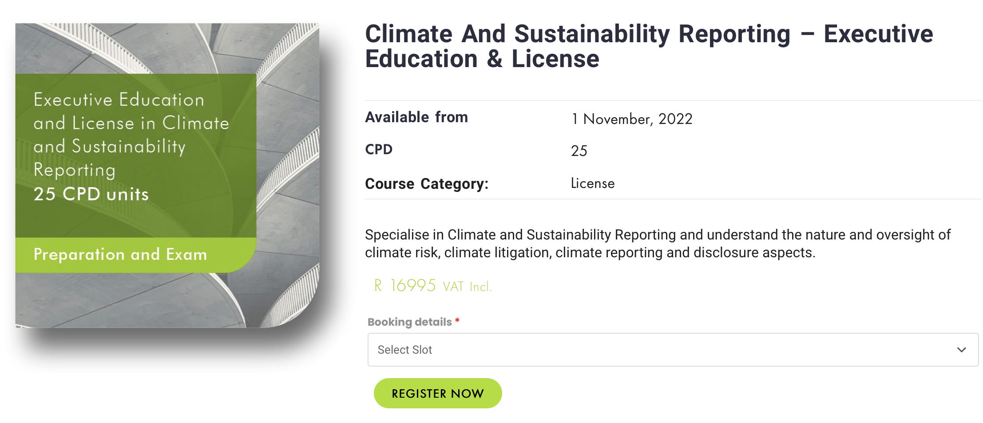
Task: Click the chevron arrow in Select Slot field
Action: tap(961, 350)
